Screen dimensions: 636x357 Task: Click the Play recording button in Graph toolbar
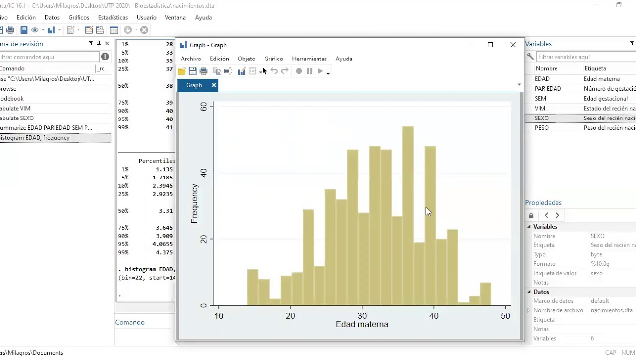(x=320, y=71)
